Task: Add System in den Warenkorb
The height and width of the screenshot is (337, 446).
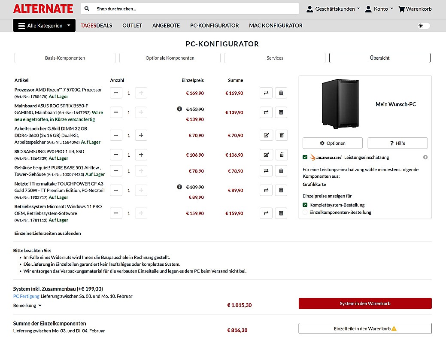Action: coord(365,304)
